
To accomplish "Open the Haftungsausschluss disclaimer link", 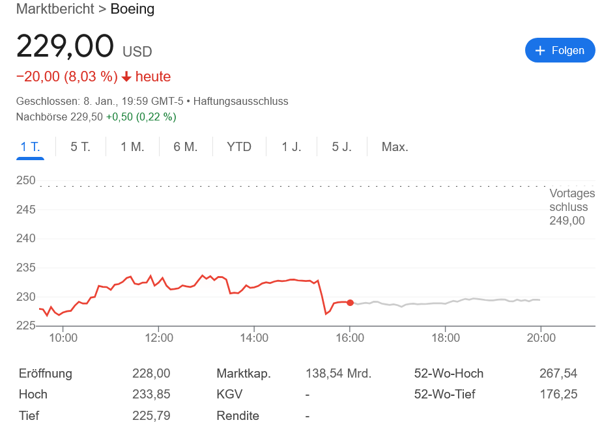I will click(242, 102).
